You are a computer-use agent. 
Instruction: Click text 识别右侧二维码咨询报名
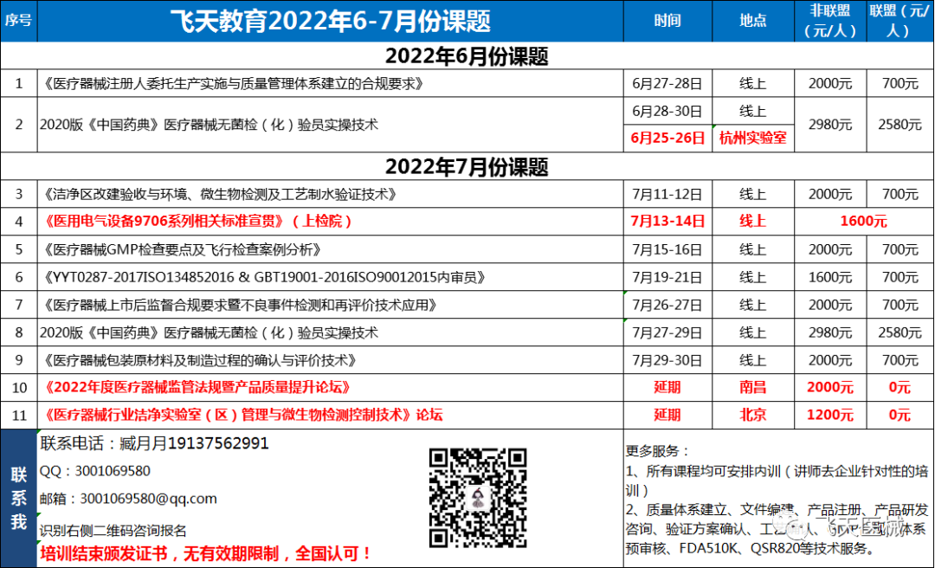click(x=113, y=531)
